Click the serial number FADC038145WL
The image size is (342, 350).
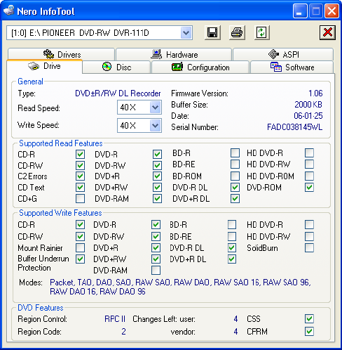294,127
